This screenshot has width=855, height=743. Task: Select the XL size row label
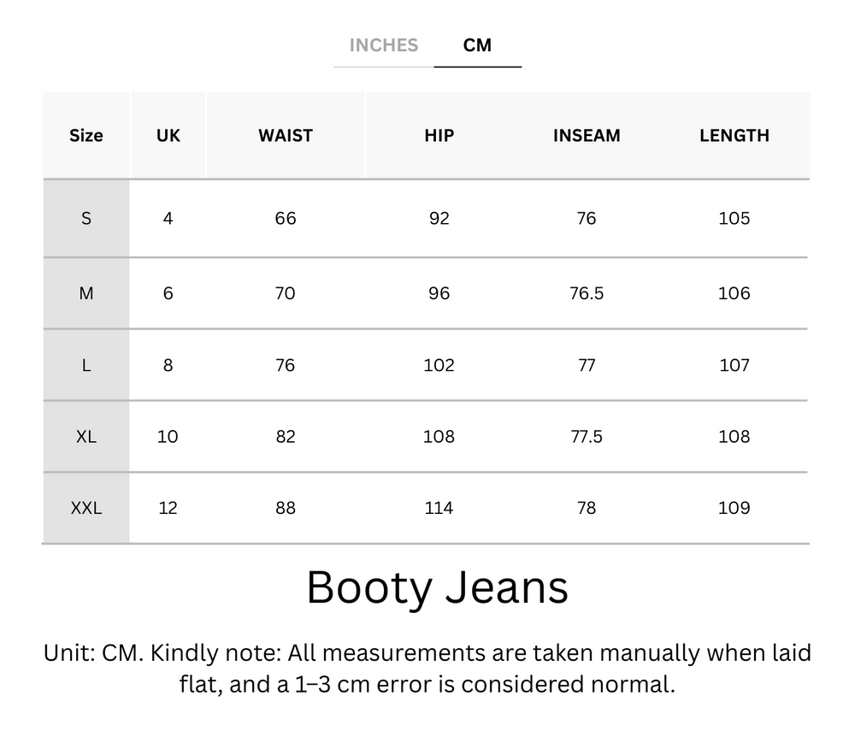click(85, 436)
